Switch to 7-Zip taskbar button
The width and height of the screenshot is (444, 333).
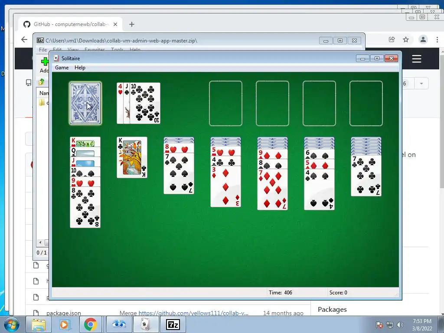173,324
